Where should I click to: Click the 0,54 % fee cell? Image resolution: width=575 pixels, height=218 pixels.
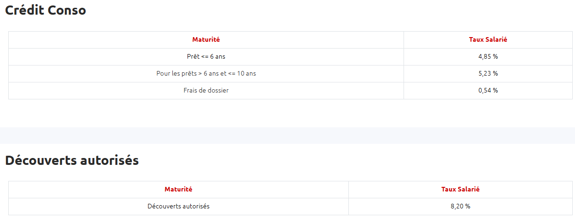click(x=488, y=91)
